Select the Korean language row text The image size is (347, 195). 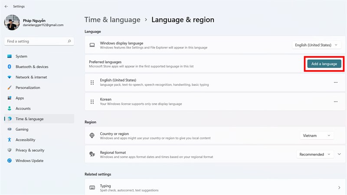(105, 99)
